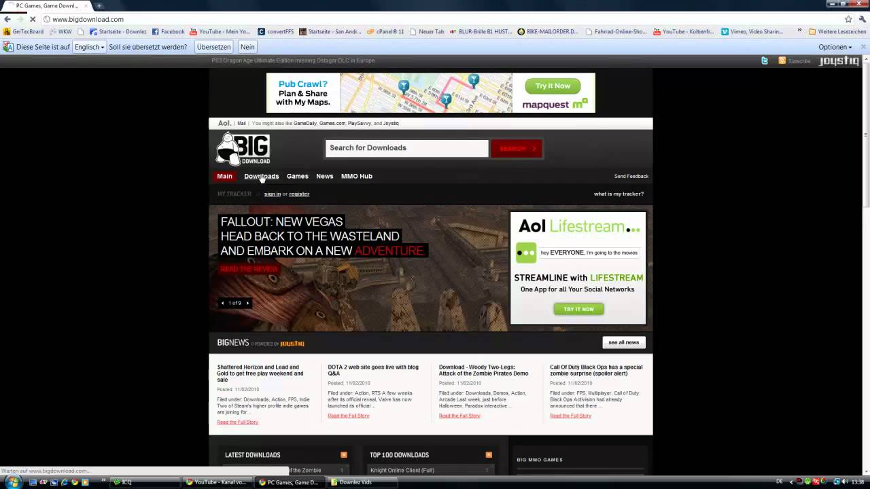
Task: Expand the bookmarks overflow chevron
Action: pos(799,31)
